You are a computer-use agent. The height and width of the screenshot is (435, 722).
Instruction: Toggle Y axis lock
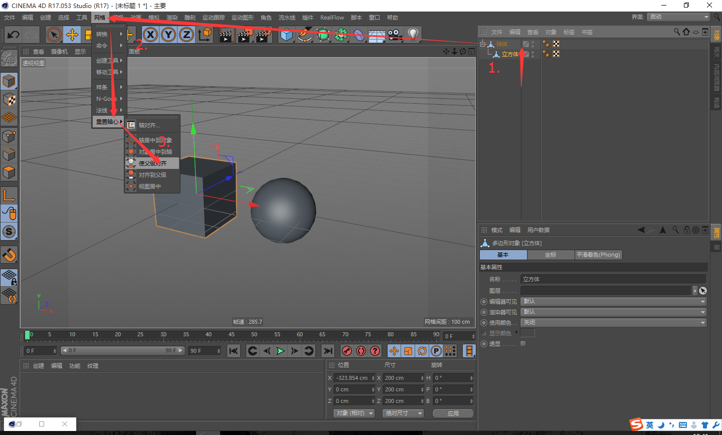point(168,35)
